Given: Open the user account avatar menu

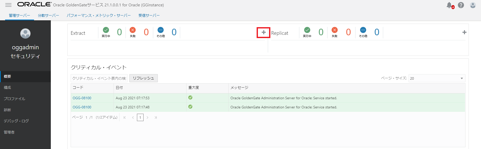Looking at the screenshot, I should click(473, 5).
